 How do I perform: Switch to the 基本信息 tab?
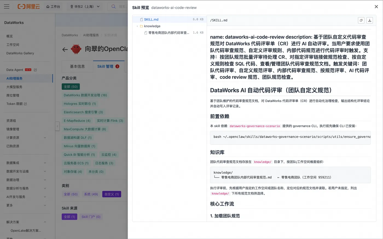coord(77,66)
